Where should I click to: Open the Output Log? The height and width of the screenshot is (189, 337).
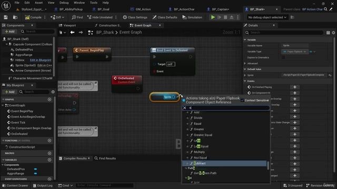[x=43, y=185]
